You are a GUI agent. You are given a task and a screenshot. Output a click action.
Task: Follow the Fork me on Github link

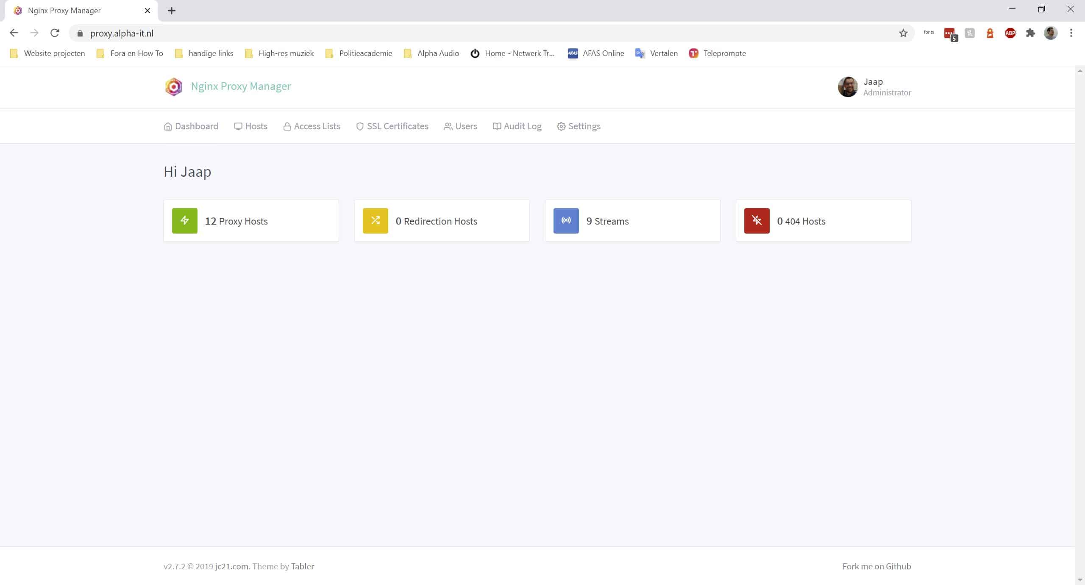click(876, 566)
